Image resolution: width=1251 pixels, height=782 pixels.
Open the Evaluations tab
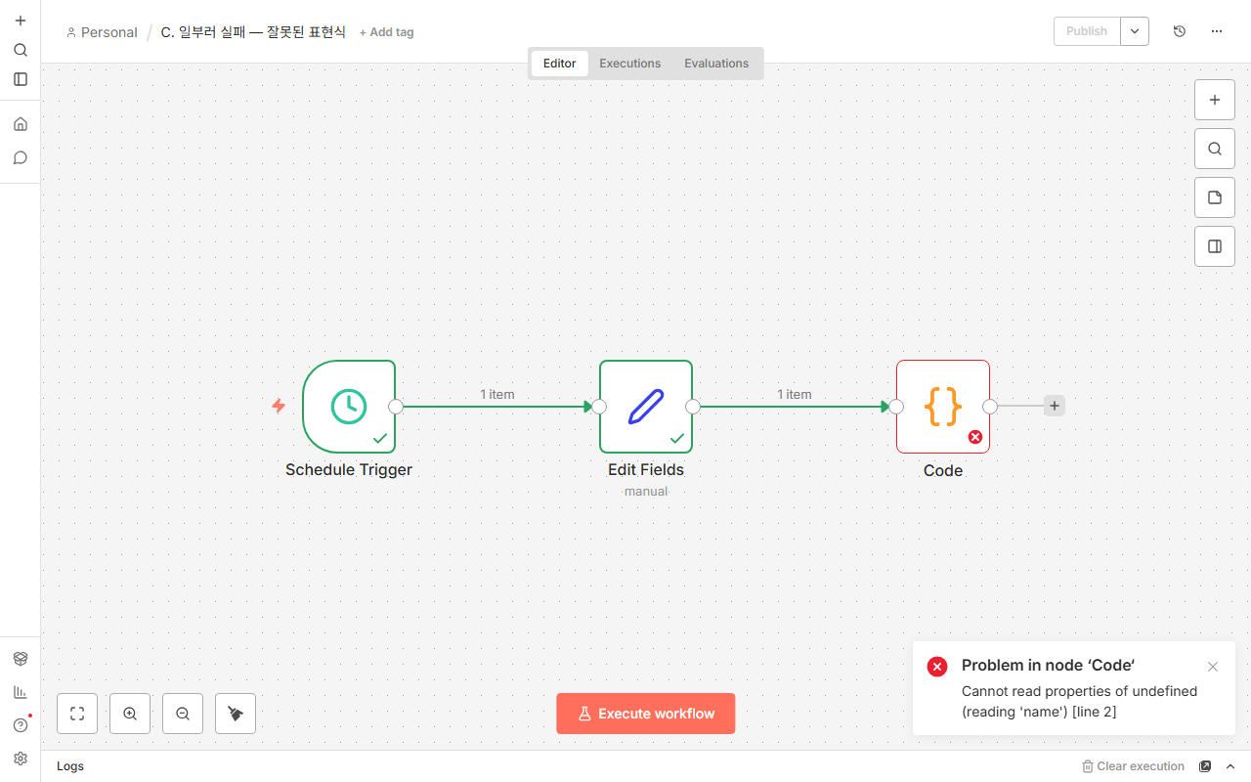(x=716, y=64)
